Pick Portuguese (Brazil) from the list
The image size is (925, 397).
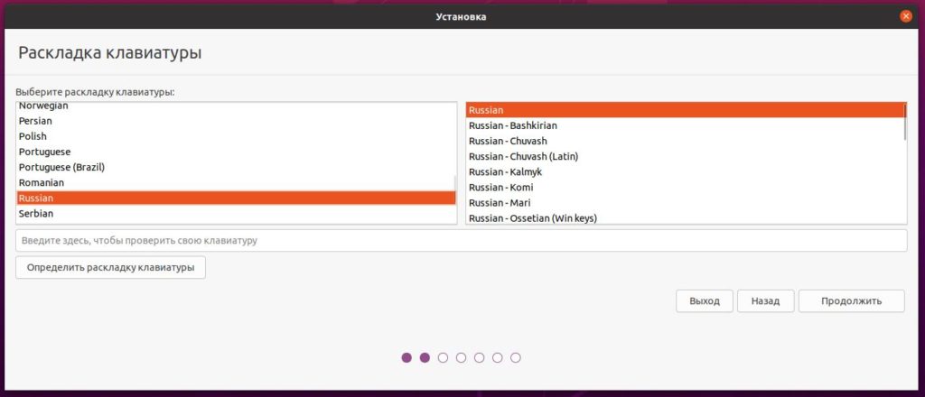61,167
